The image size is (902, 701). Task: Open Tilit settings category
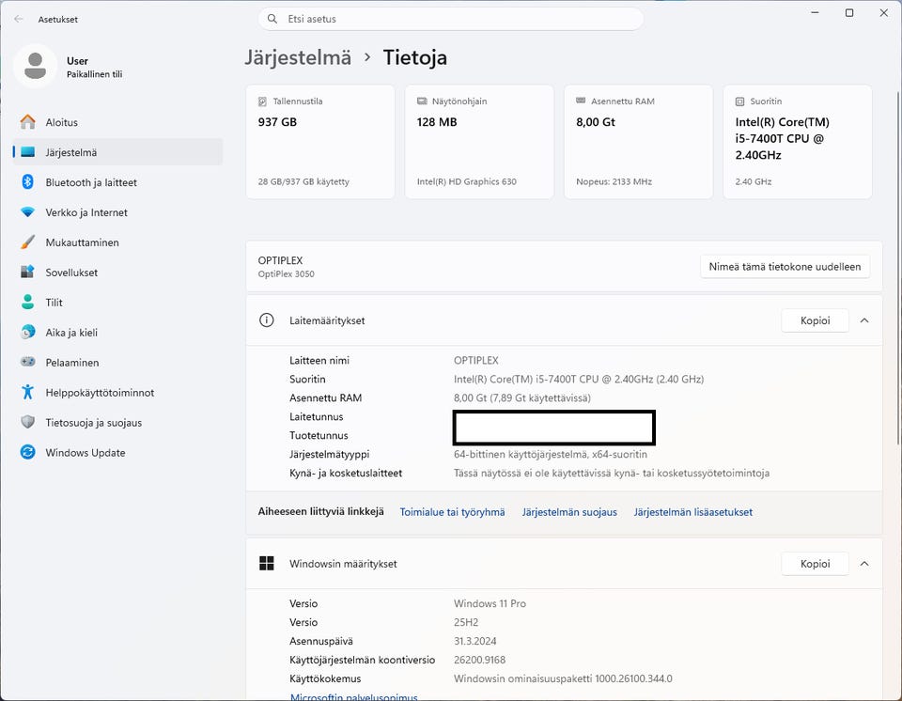[x=117, y=302]
